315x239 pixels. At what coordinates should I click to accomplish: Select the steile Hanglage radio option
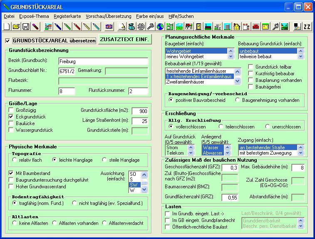click(x=105, y=160)
